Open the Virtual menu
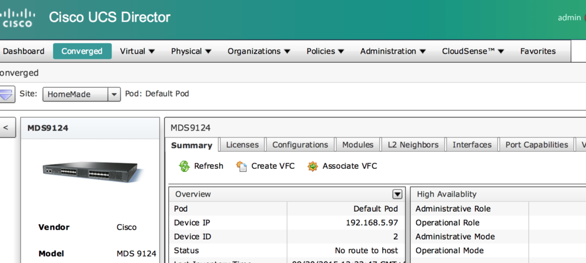This screenshot has width=586, height=263. point(137,51)
